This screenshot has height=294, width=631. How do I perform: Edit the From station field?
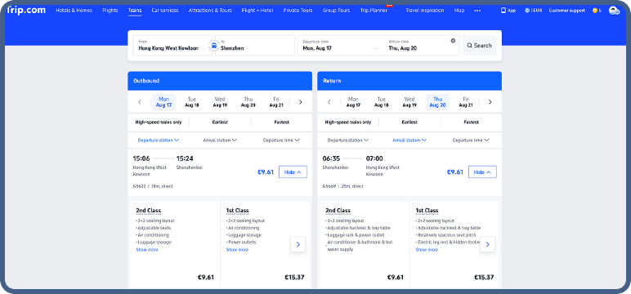click(172, 46)
